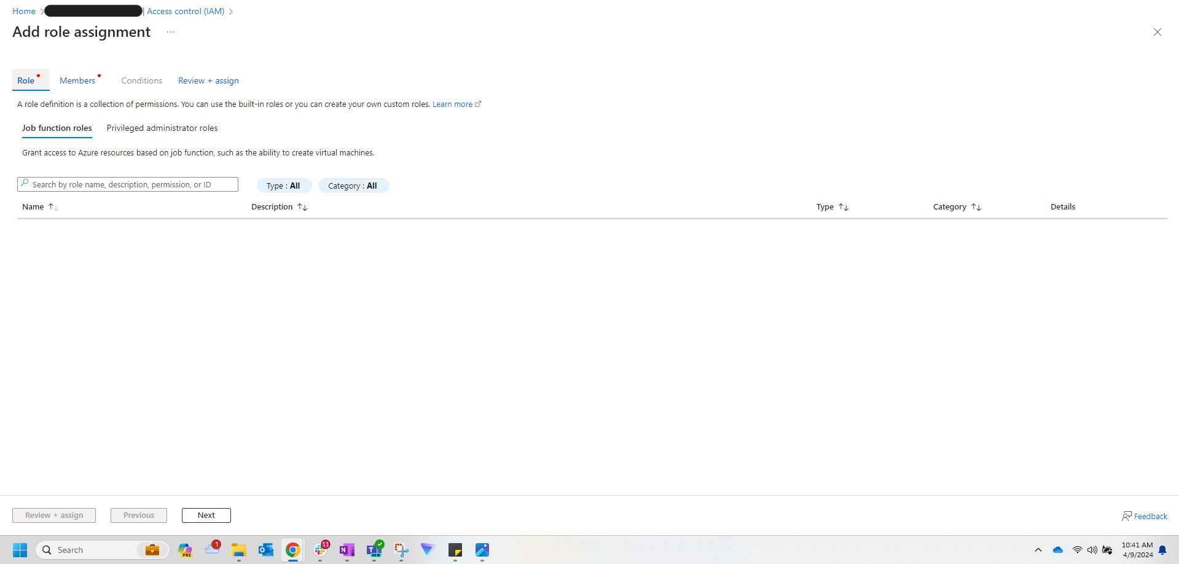Sort roles by the Type column arrows
The width and height of the screenshot is (1179, 564).
[x=844, y=207]
